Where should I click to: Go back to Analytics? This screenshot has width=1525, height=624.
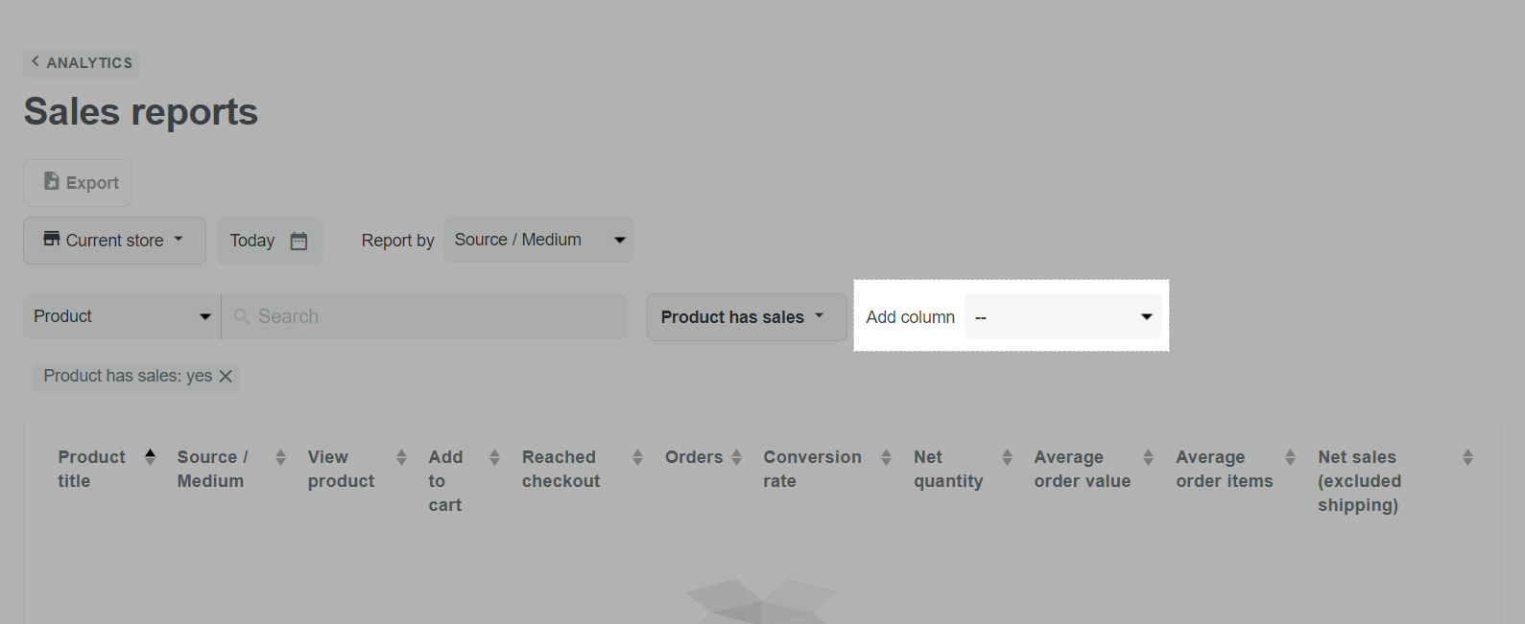pyautogui.click(x=82, y=63)
